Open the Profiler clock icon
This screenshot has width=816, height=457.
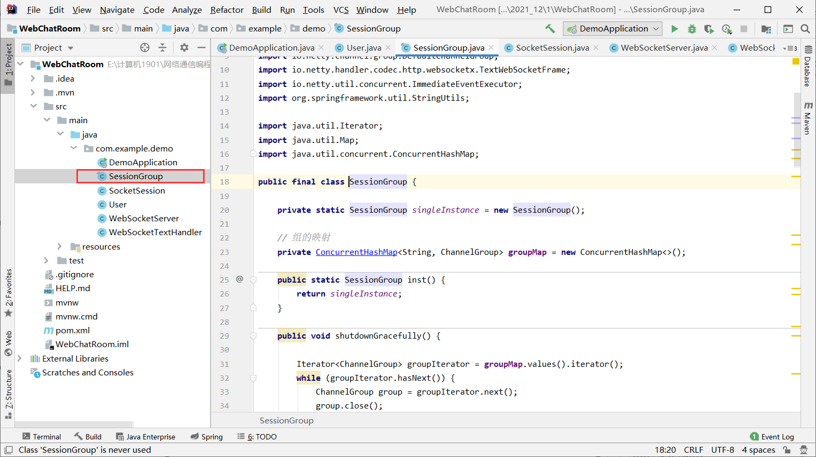tap(727, 29)
